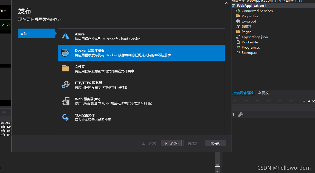This screenshot has width=315, height=173.
Task: Choose the Azure target title
Action: [80, 34]
